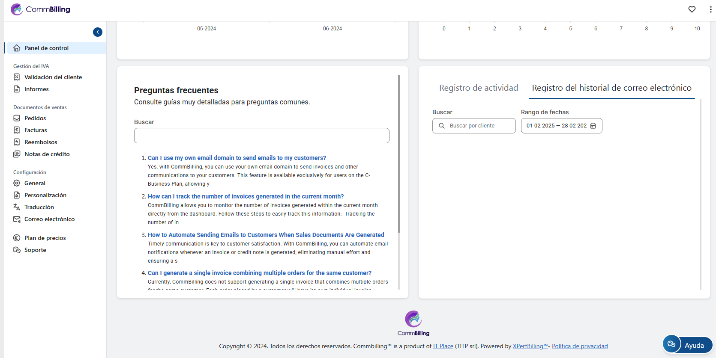716x358 pixels.
Task: Click the Reembolsos icon in sidebar
Action: (x=17, y=142)
